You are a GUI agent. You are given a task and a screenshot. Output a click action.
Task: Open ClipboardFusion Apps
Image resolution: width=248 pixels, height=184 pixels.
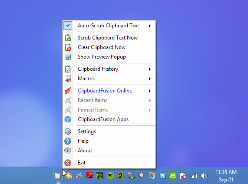(x=103, y=119)
